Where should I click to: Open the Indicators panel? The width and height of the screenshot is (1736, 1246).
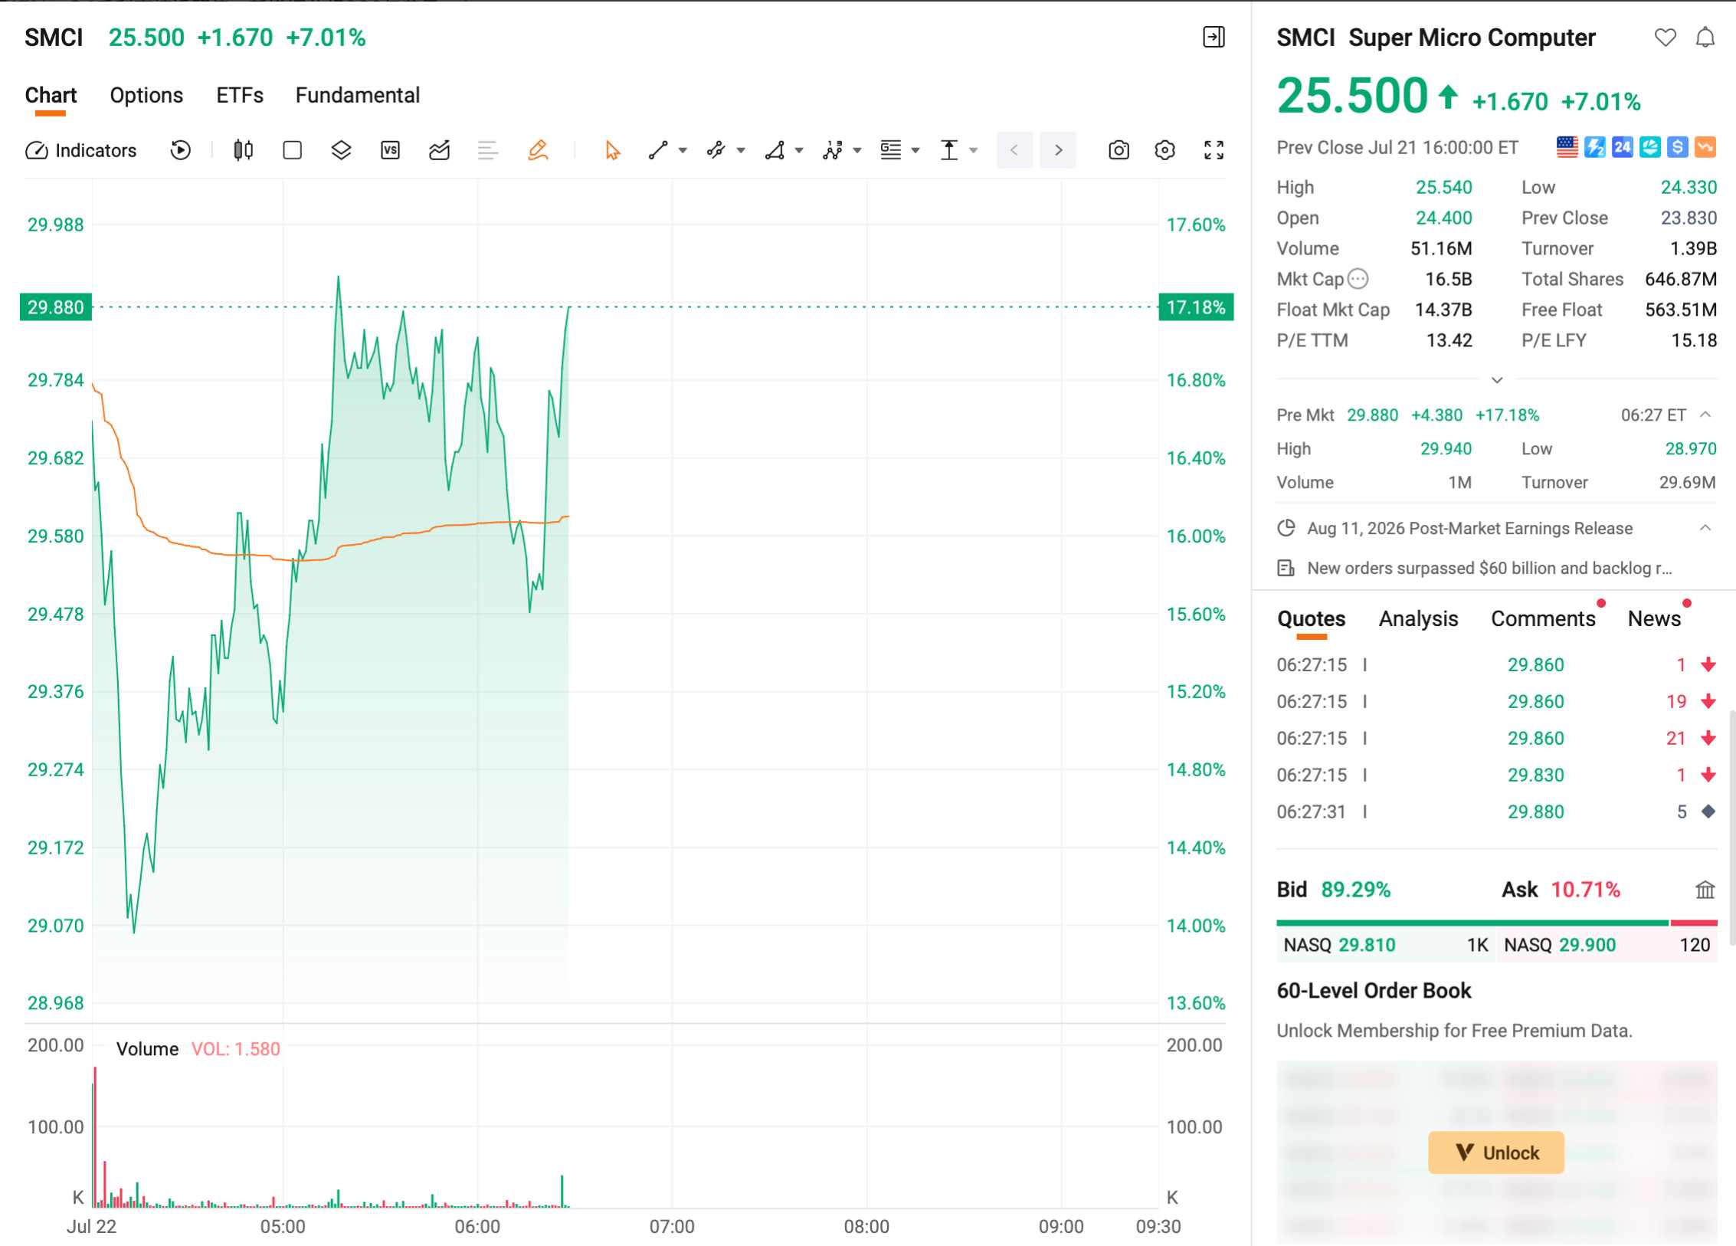point(81,150)
